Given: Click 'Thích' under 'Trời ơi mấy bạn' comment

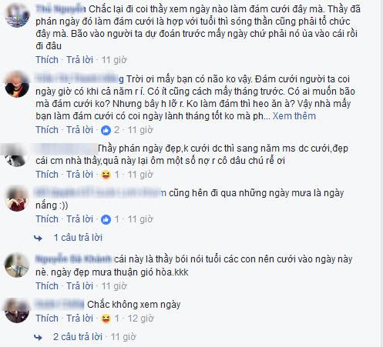Looking at the screenshot, I should tap(47, 130).
